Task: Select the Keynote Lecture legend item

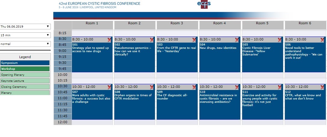Action: pos(25,81)
